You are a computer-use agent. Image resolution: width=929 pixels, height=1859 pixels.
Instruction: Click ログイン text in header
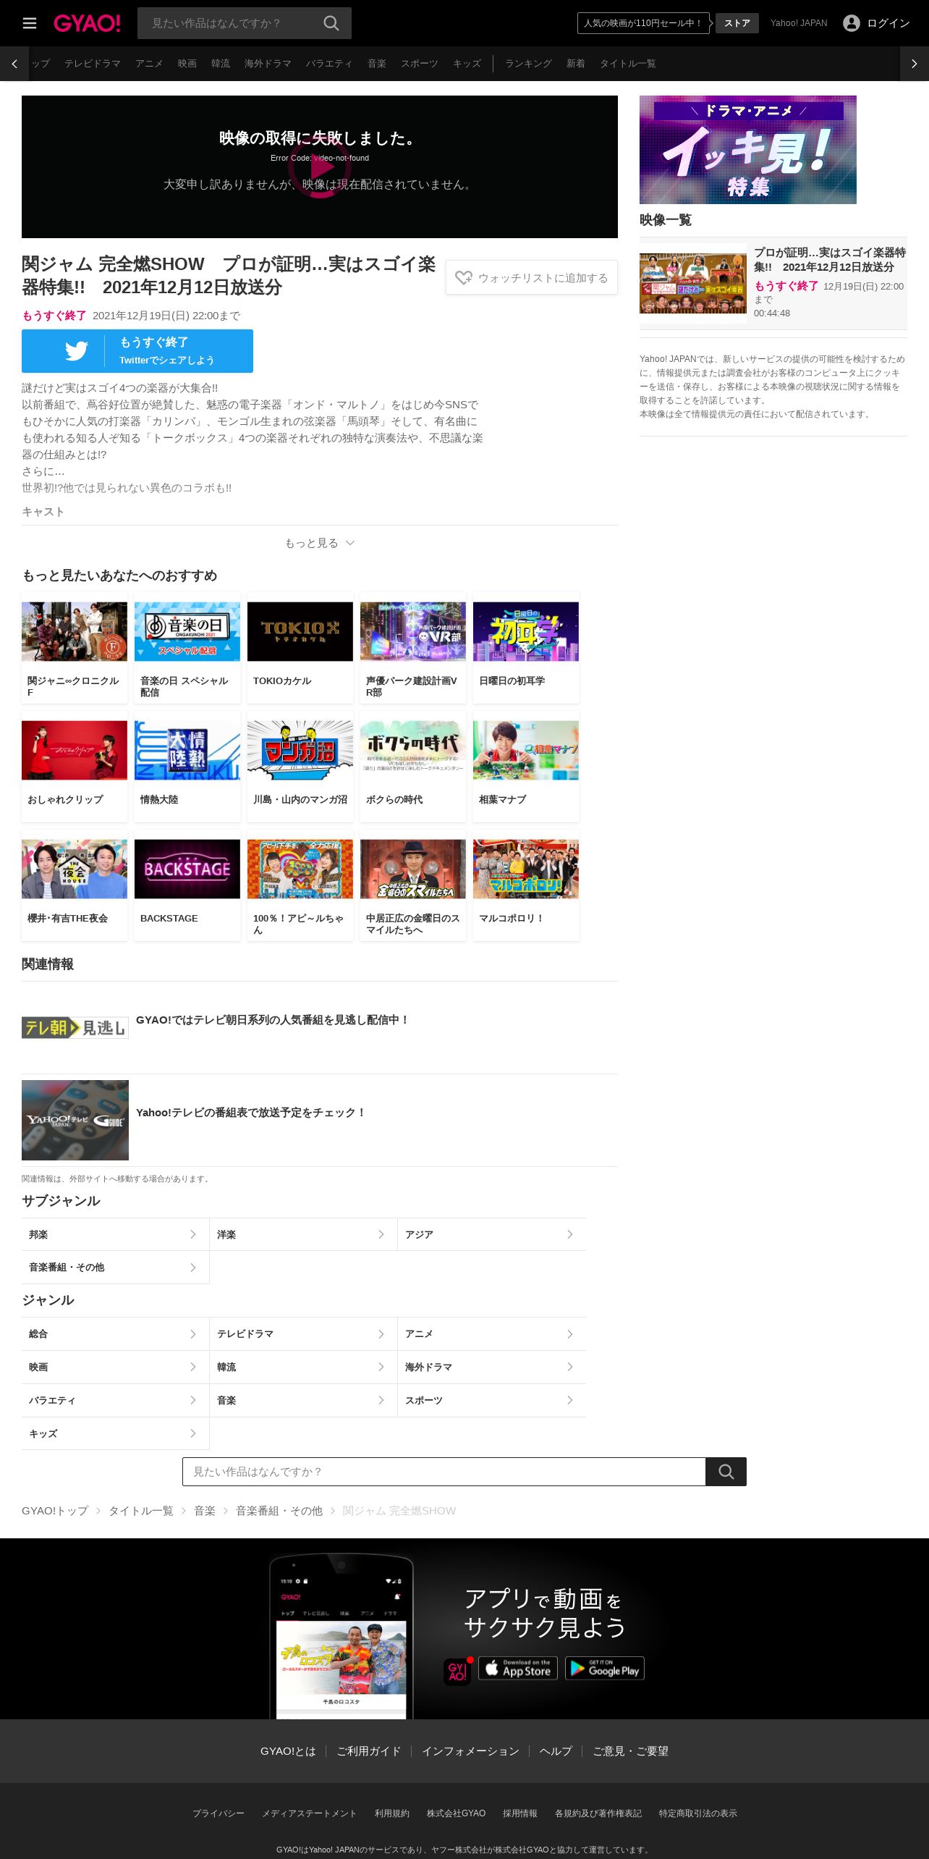(x=888, y=23)
